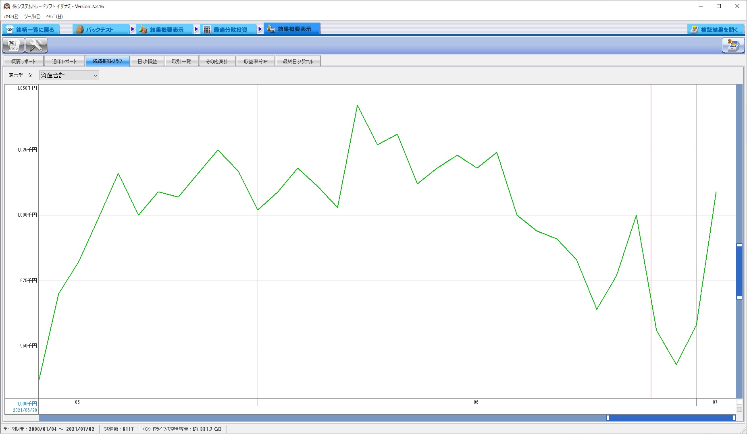Image resolution: width=747 pixels, height=434 pixels.
Task: Select the 取引一覧 tab
Action: click(x=181, y=61)
